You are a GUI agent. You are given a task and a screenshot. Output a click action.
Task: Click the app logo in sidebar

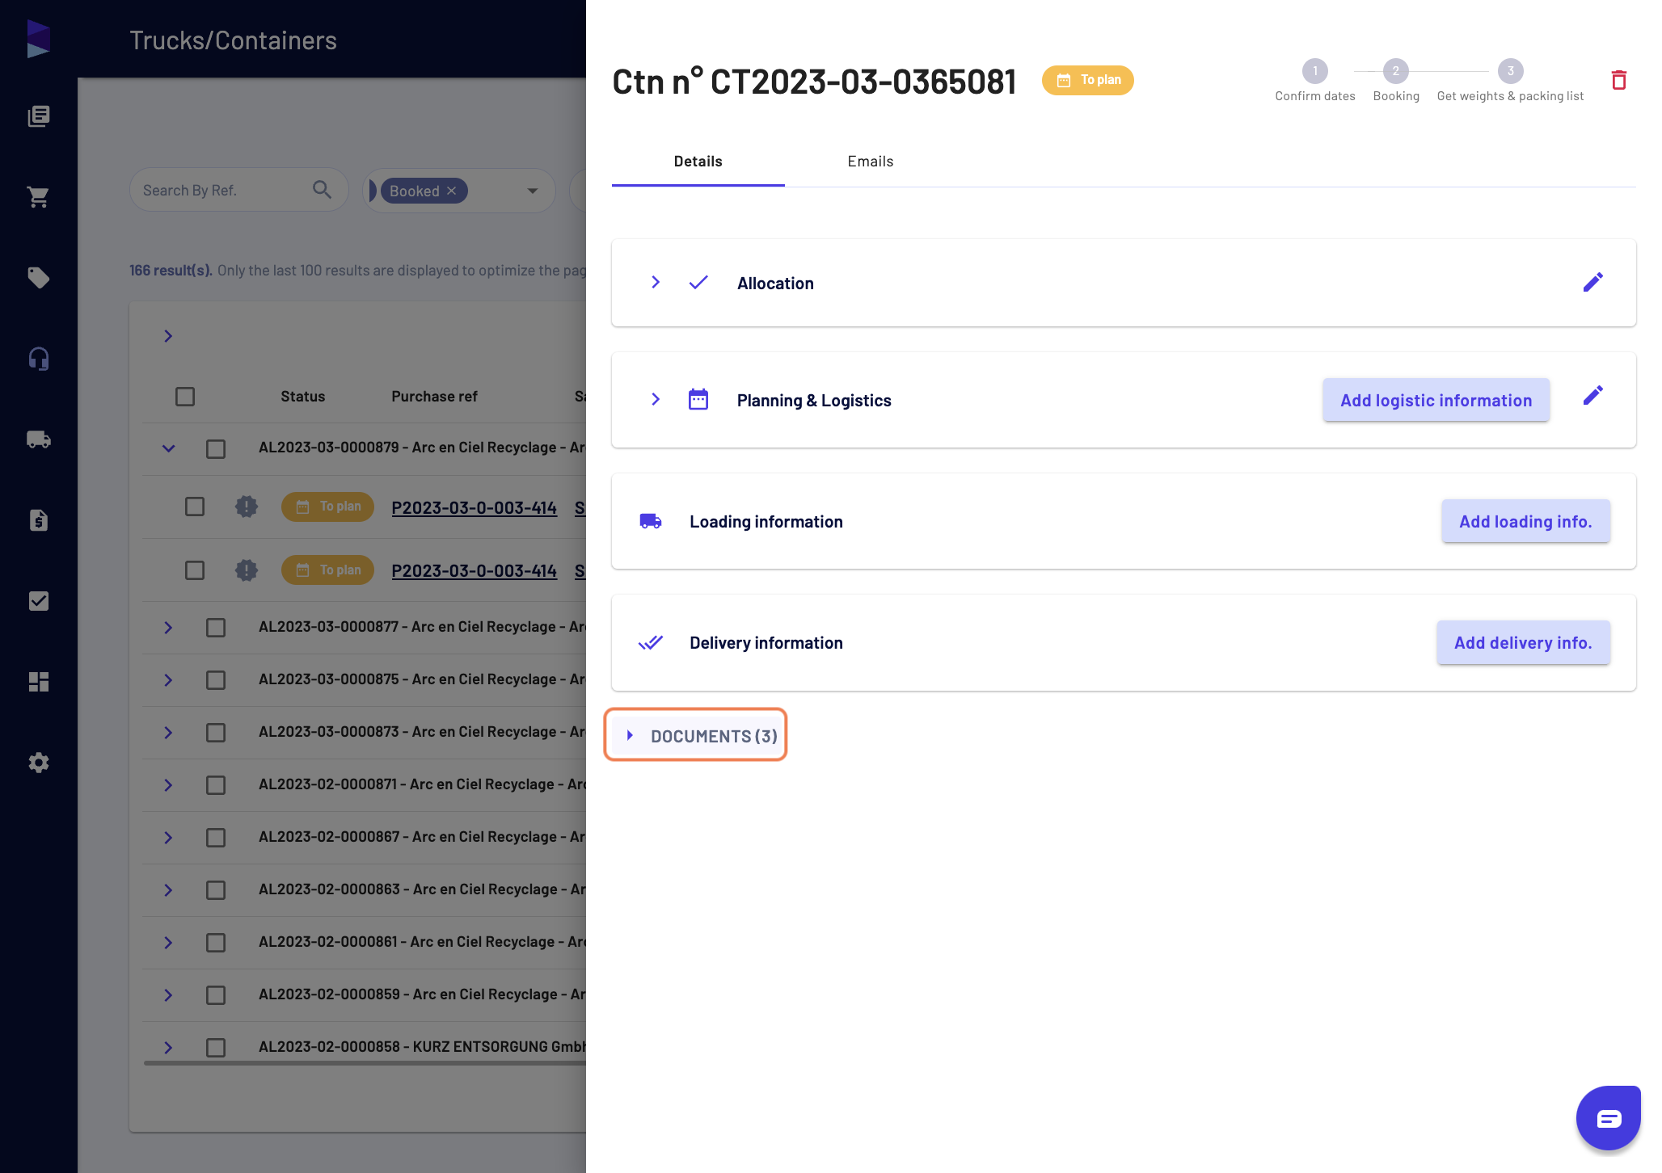38,39
